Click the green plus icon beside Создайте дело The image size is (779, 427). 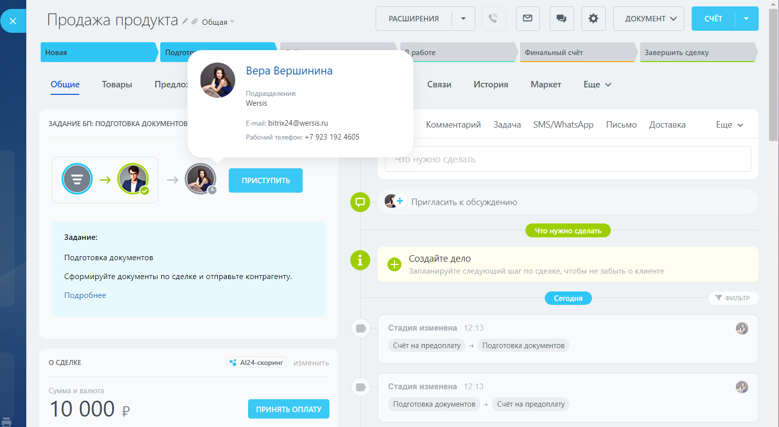point(394,264)
